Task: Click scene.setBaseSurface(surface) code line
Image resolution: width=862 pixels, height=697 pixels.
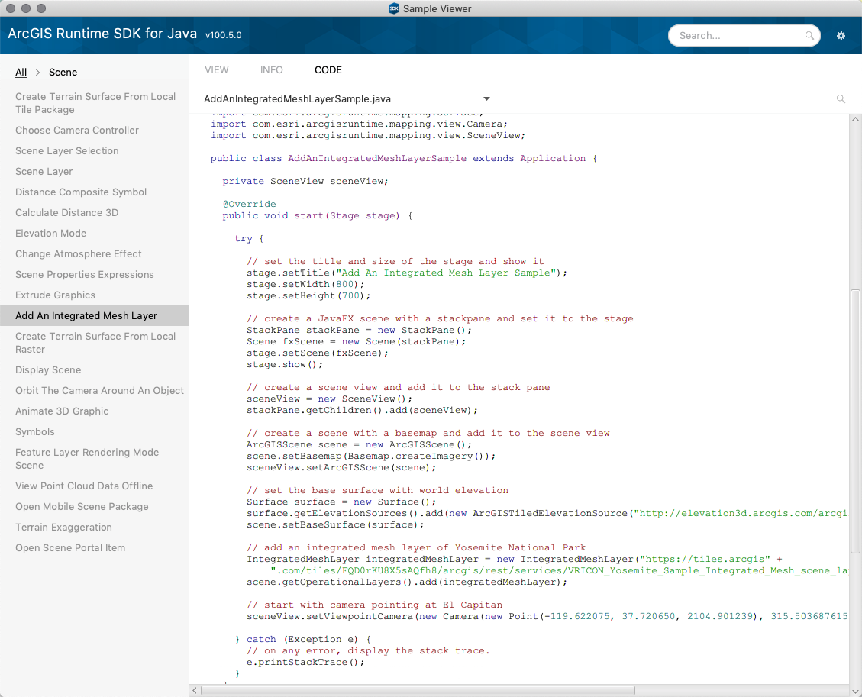Action: point(335,524)
